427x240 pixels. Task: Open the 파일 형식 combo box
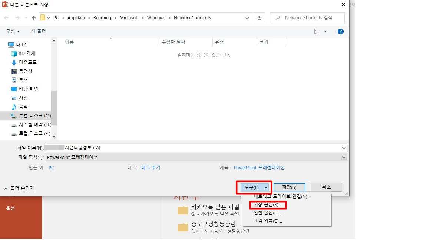tap(196, 157)
